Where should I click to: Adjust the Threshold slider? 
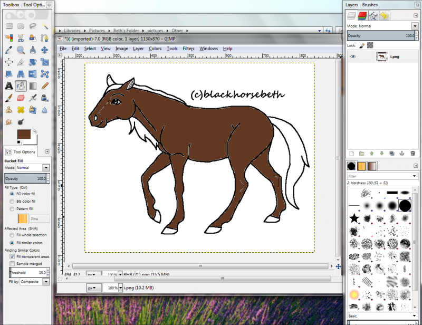coord(28,272)
